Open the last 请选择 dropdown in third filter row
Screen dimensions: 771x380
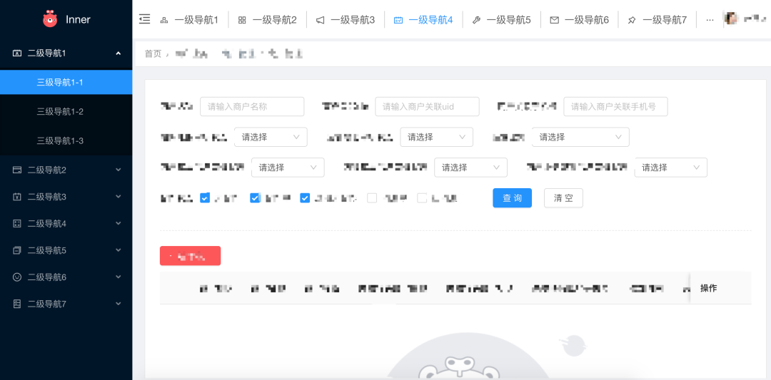[670, 168]
